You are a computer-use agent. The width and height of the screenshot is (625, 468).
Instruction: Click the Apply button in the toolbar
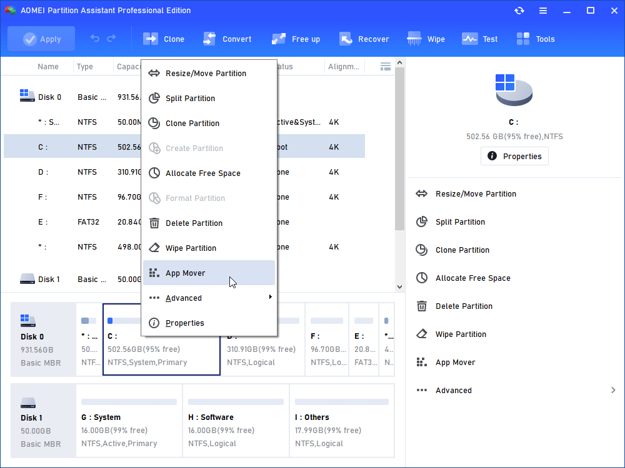[x=41, y=39]
